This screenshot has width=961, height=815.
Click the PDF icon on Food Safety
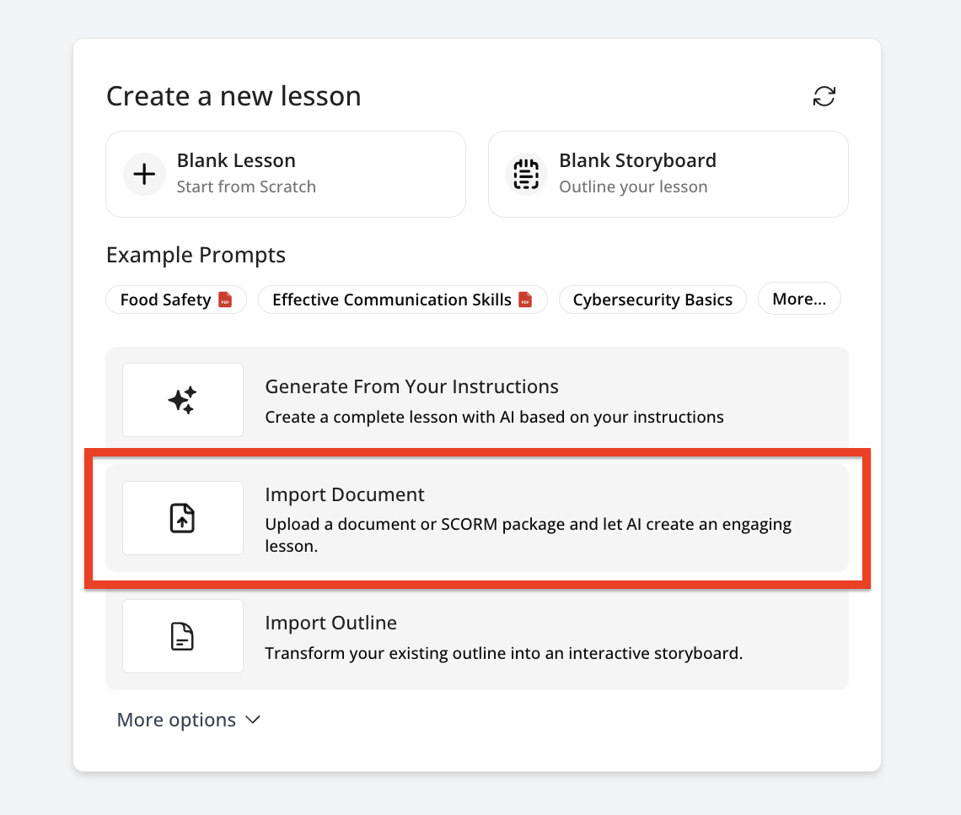(225, 300)
